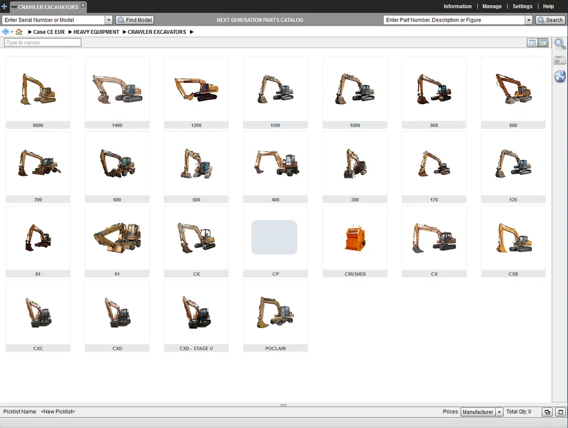Open the 1200 excavator series
This screenshot has height=428, width=568.
pos(196,93)
